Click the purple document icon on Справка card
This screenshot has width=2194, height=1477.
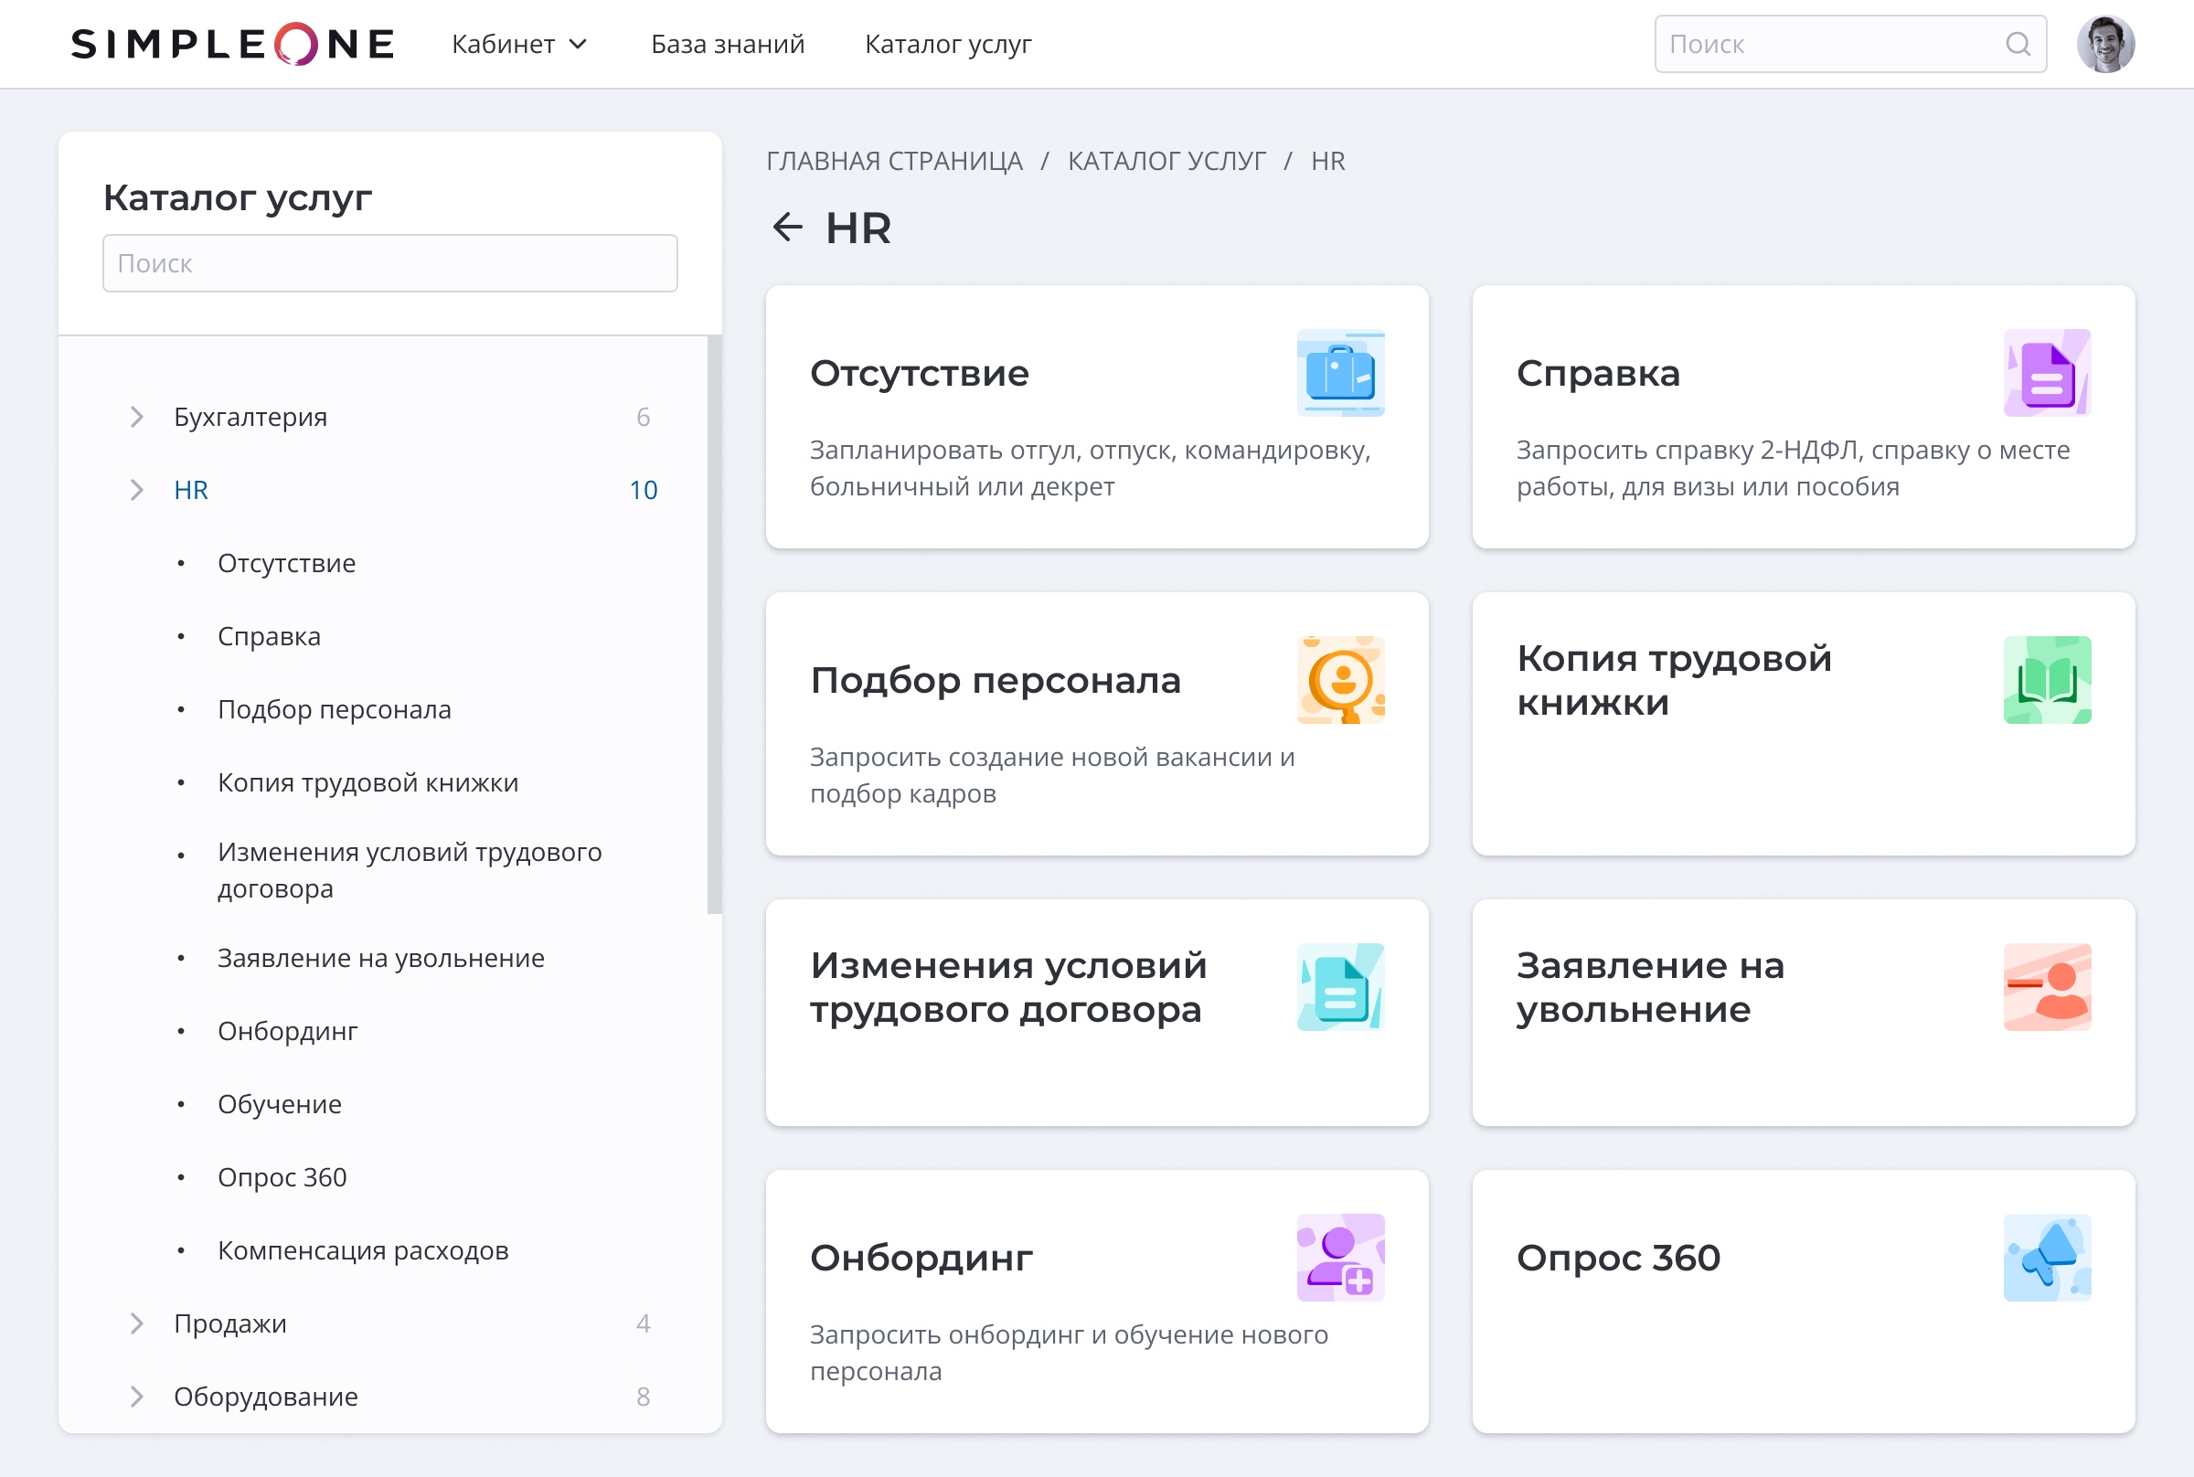(2046, 373)
